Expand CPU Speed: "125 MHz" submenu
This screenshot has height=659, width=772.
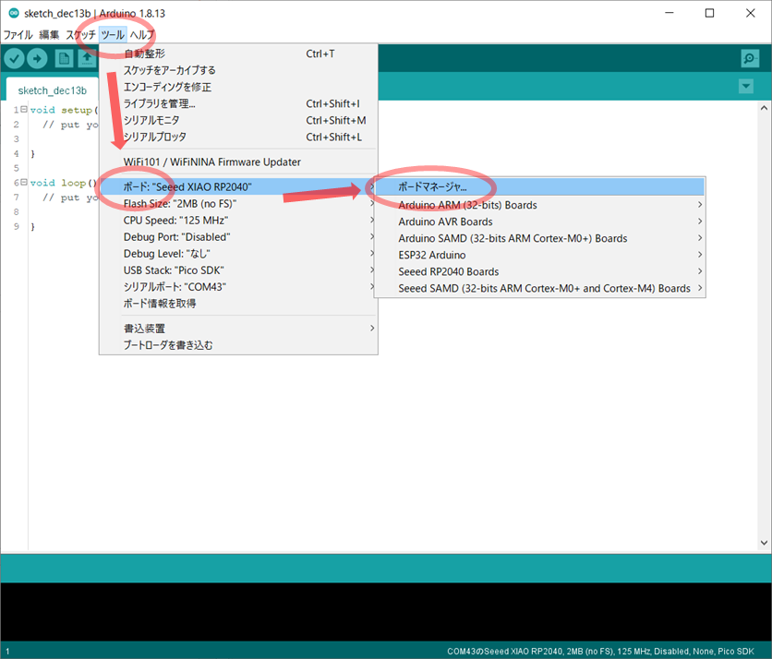[238, 221]
